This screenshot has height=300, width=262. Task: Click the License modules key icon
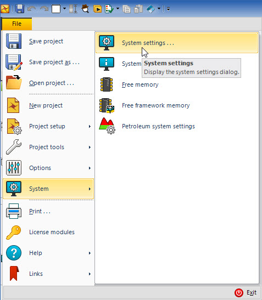tap(13, 233)
